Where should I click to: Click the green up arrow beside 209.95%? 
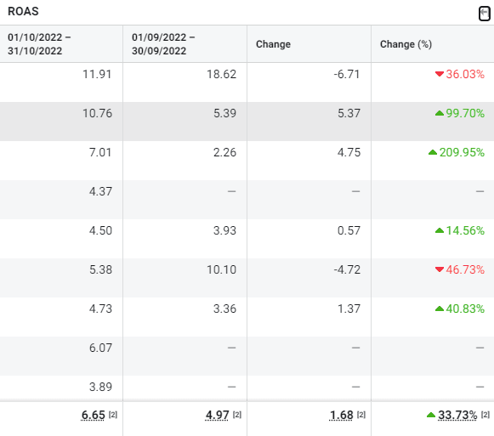433,152
